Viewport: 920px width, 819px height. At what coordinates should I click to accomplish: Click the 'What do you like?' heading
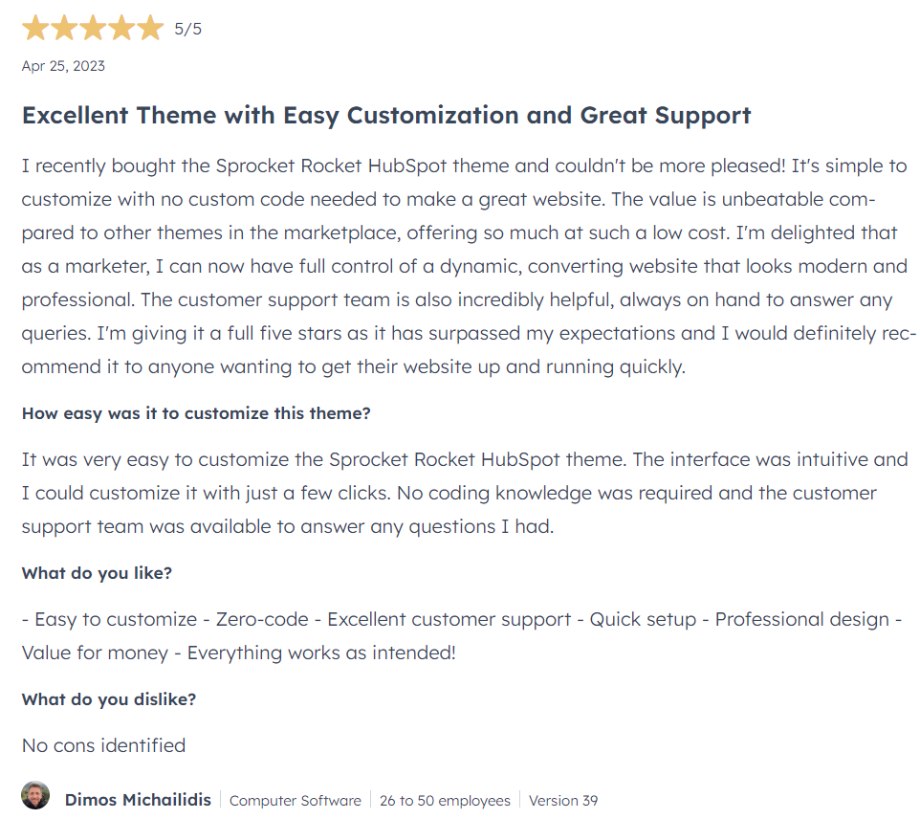(97, 573)
